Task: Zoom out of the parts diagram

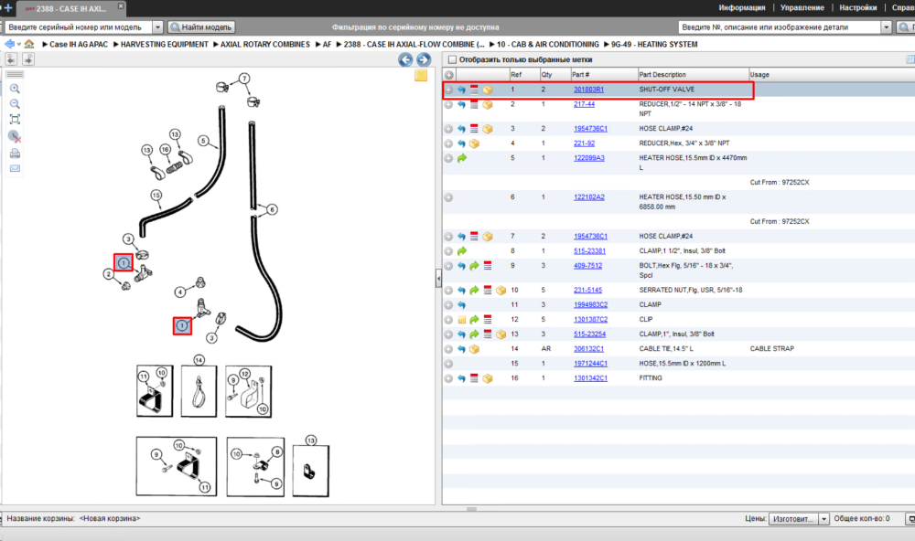Action: [16, 104]
